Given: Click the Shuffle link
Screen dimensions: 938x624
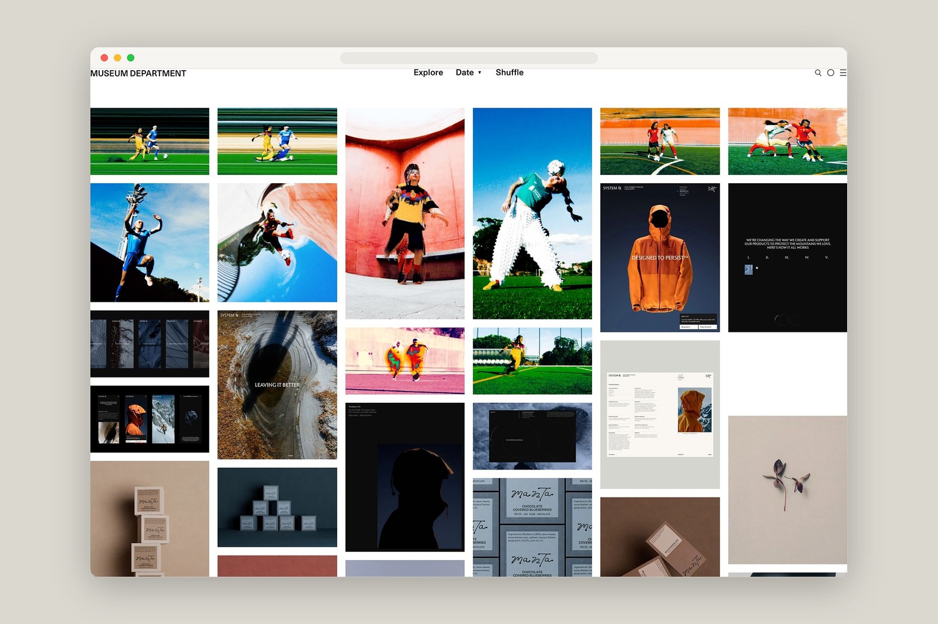Looking at the screenshot, I should coord(509,73).
